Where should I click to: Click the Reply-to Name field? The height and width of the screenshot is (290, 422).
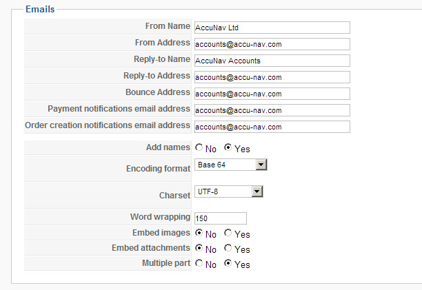272,61
